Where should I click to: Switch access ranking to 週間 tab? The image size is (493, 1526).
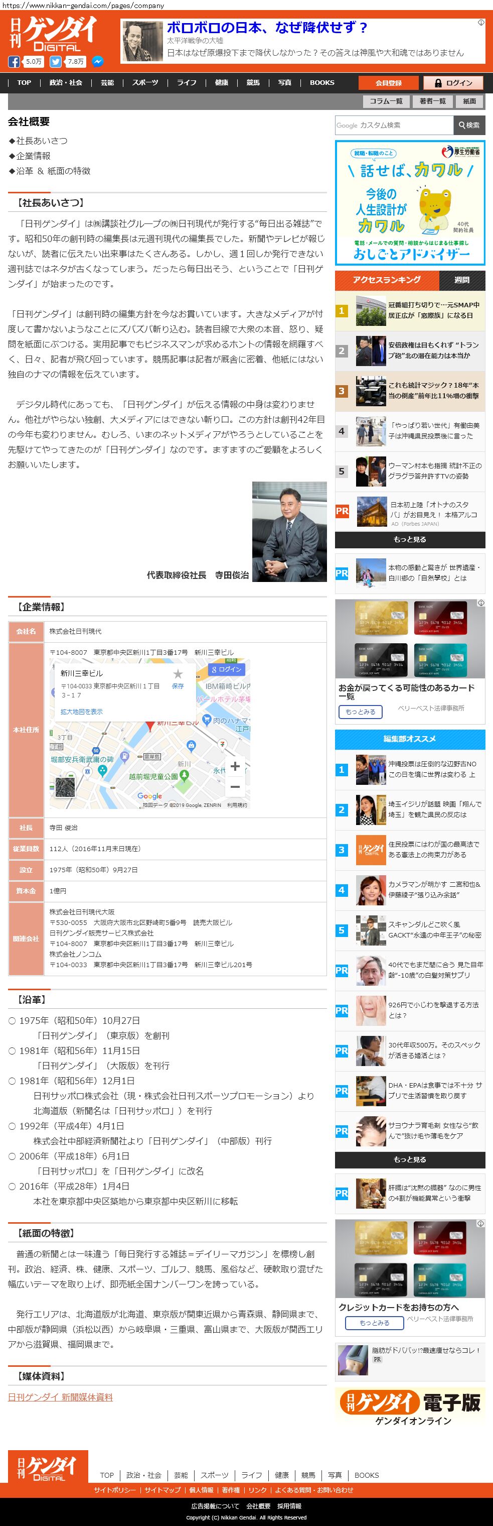click(x=462, y=280)
